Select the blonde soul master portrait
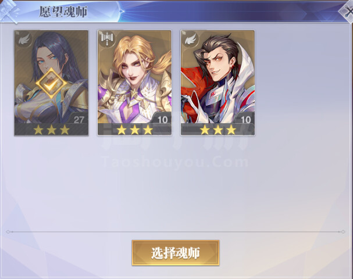 click(x=134, y=83)
